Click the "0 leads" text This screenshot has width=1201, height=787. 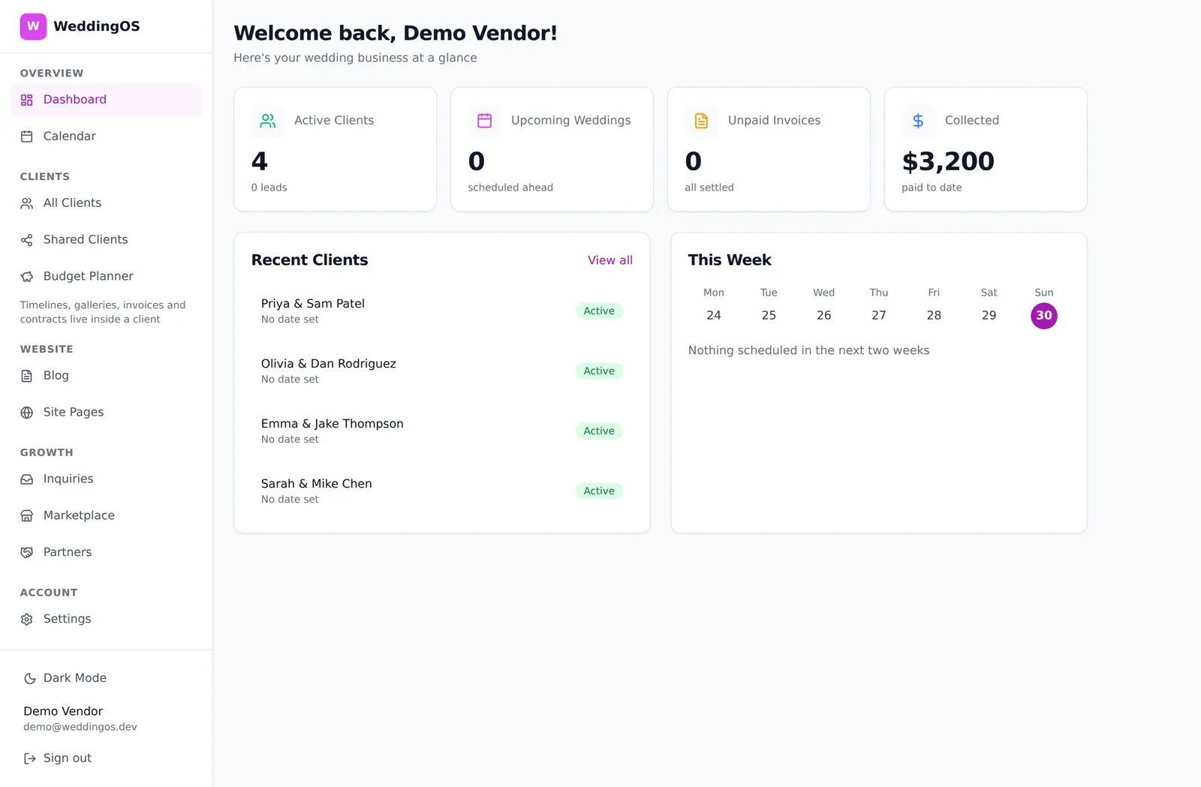coord(269,188)
